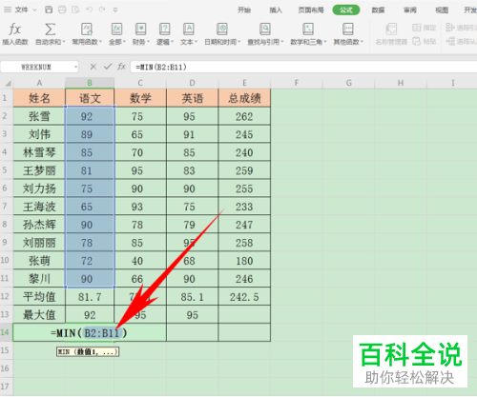Click the Print icon in the quick toolbar
This screenshot has height=397, width=477.
(x=62, y=10)
